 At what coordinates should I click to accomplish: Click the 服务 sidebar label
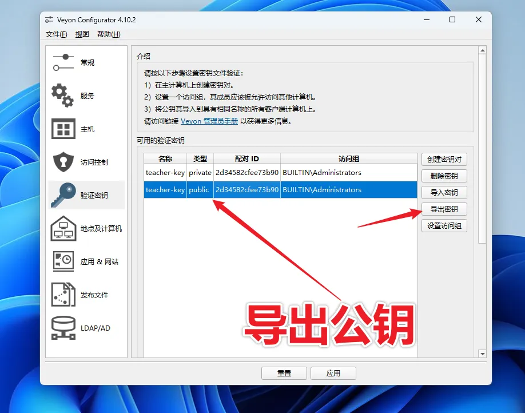point(87,96)
